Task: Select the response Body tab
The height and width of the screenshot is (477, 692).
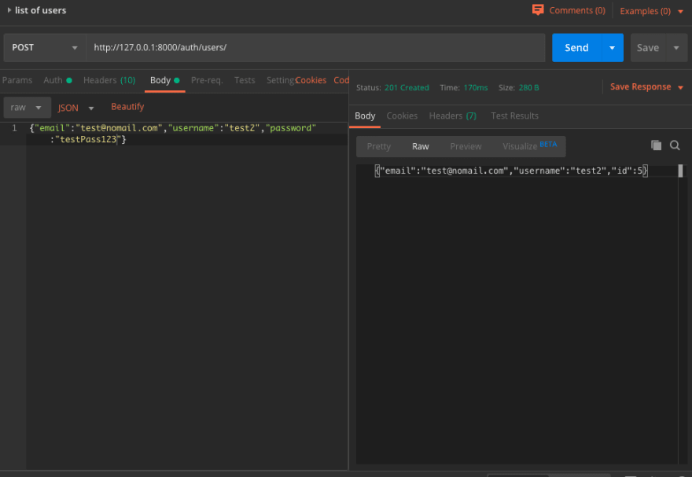Action: pos(365,116)
